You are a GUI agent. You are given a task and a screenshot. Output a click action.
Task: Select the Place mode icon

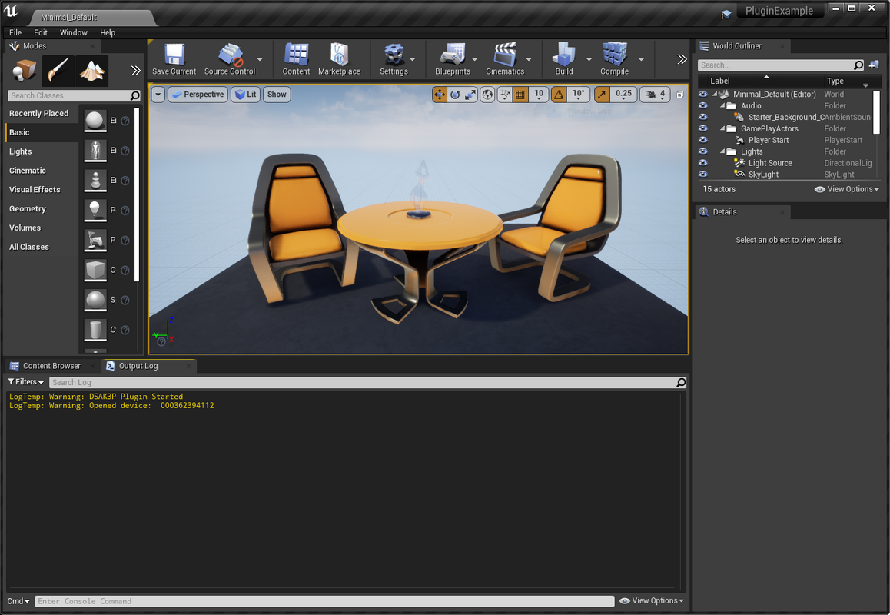(24, 71)
